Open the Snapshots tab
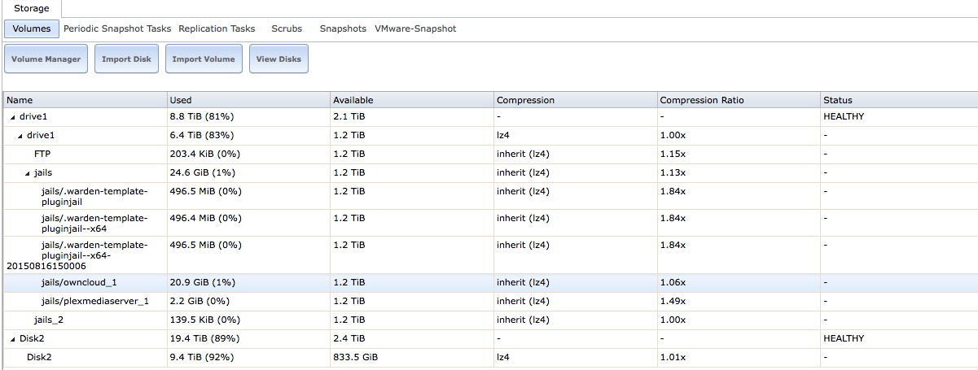 click(343, 28)
